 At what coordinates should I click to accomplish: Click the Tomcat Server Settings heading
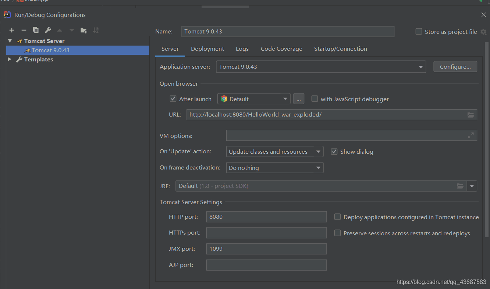tap(191, 202)
